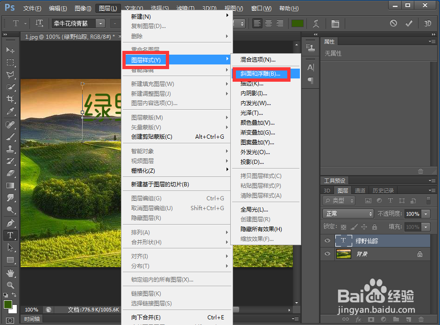Hide the 背景 layer

point(327,254)
